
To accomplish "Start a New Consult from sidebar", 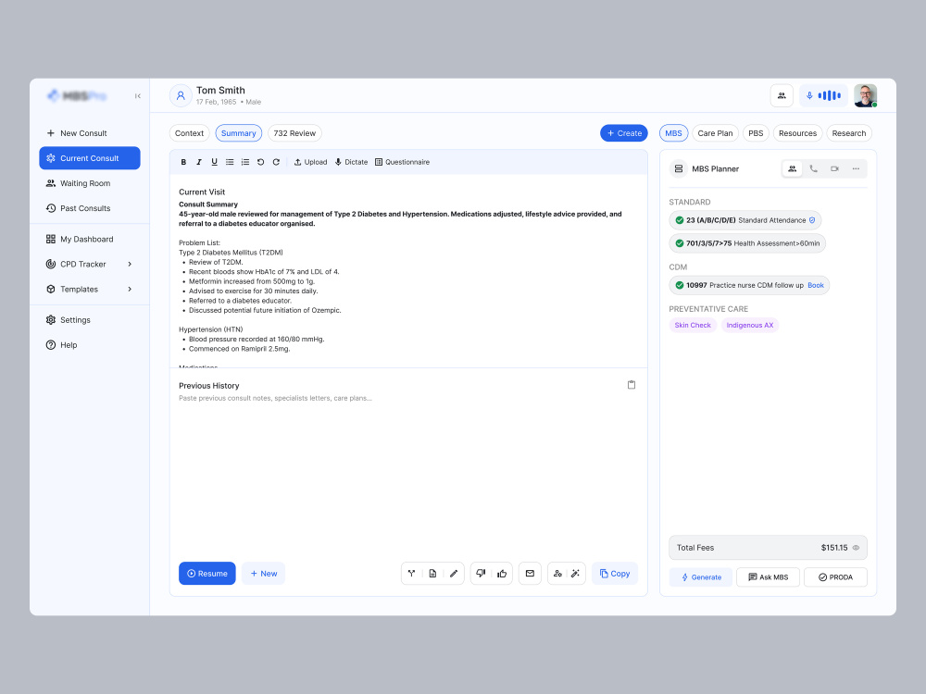I will point(89,133).
